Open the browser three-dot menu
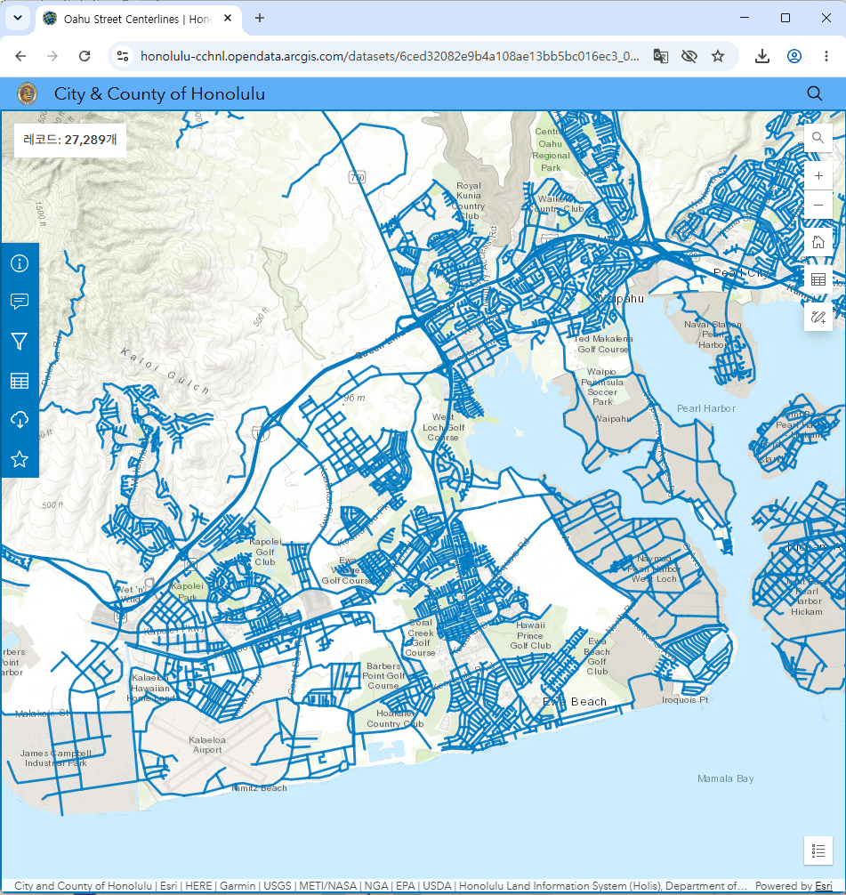The width and height of the screenshot is (846, 895). click(x=826, y=56)
